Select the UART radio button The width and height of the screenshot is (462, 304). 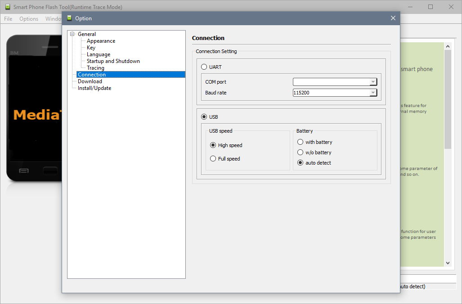[x=204, y=67]
